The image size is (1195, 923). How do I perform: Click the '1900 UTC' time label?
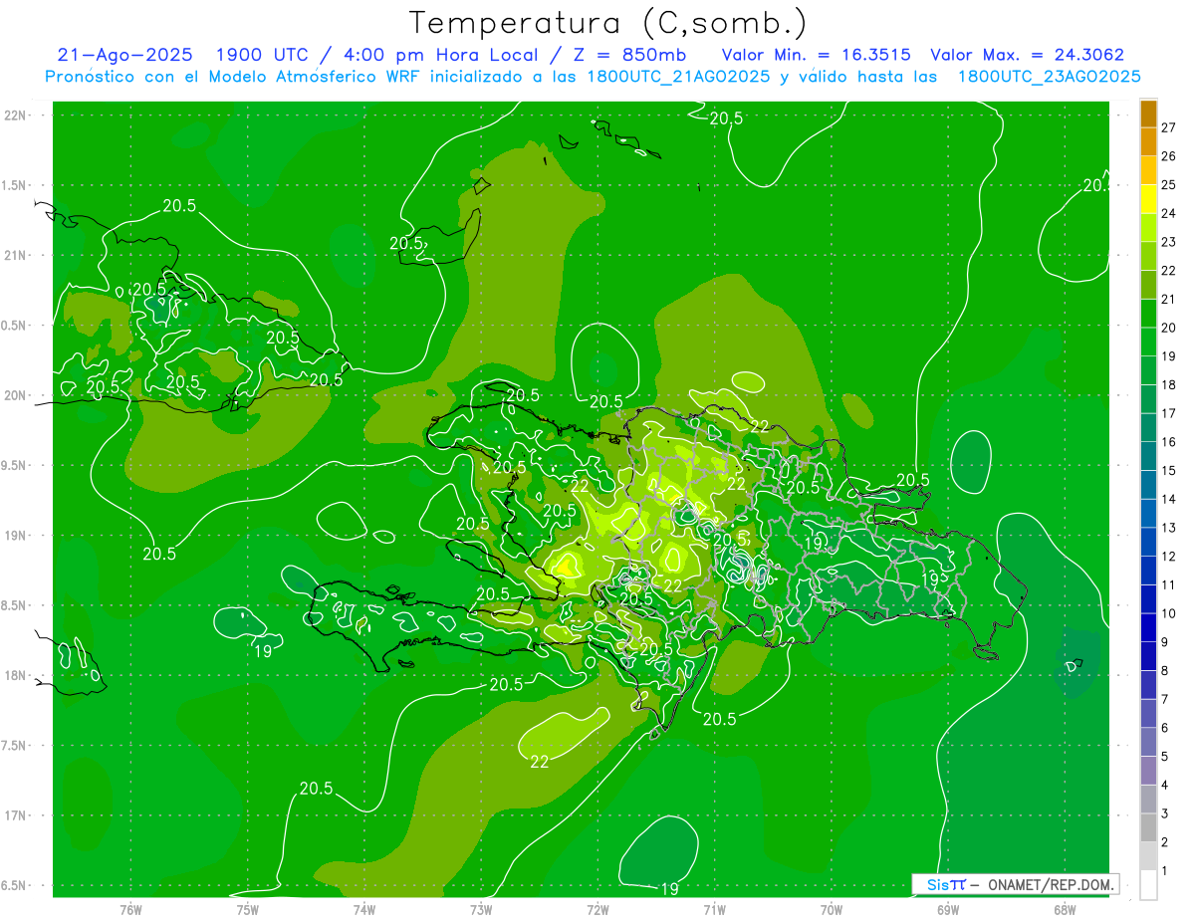coord(265,55)
